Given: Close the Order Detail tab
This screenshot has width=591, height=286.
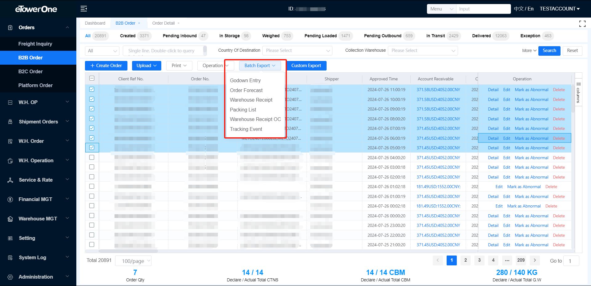Looking at the screenshot, I should [x=179, y=23].
